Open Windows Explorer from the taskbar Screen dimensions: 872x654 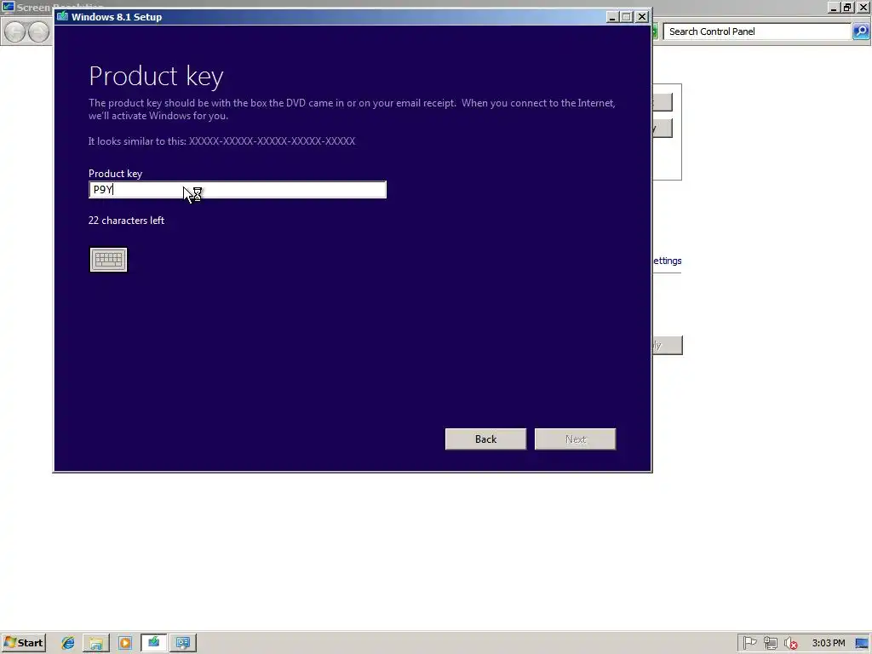pos(96,643)
